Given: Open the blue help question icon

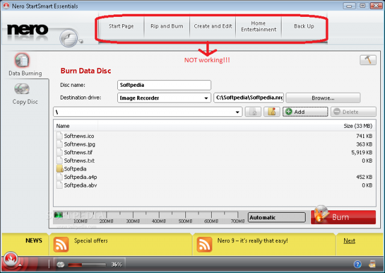Looking at the screenshot, I should pyautogui.click(x=357, y=265).
